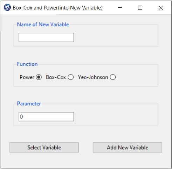Click the application logo icon in title bar
172x169 pixels.
(7, 7)
